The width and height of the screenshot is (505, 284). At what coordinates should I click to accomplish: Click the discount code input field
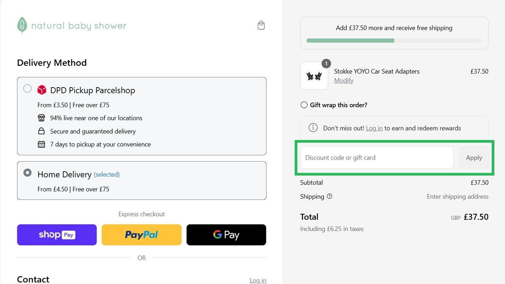pyautogui.click(x=376, y=157)
